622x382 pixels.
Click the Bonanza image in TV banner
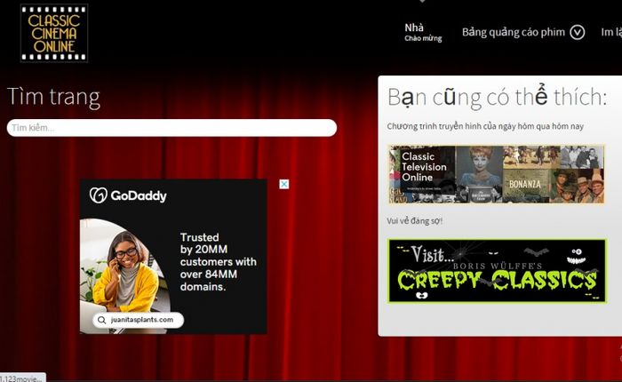point(525,184)
